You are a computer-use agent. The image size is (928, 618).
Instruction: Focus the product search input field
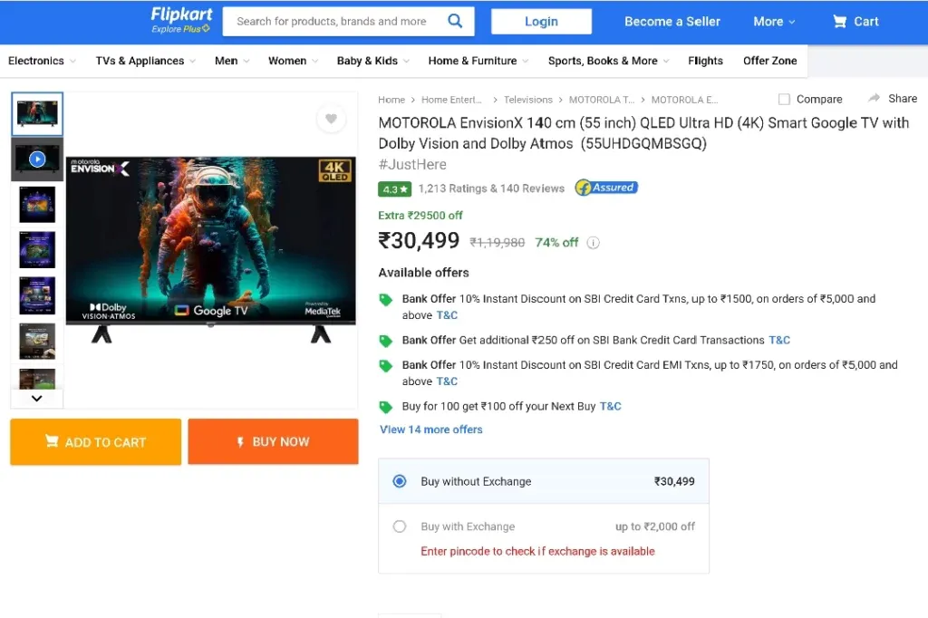click(334, 22)
